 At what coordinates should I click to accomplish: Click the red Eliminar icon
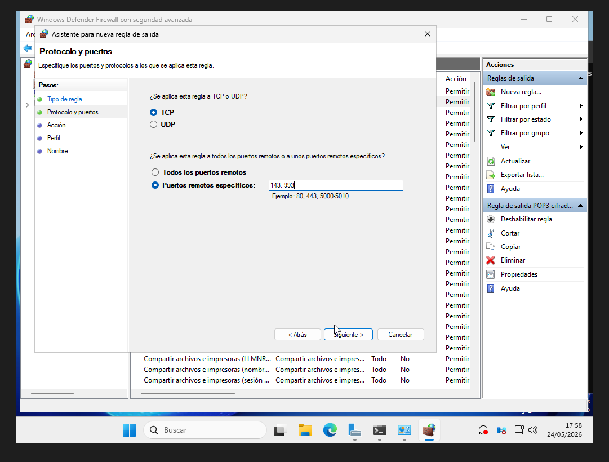[x=491, y=260]
